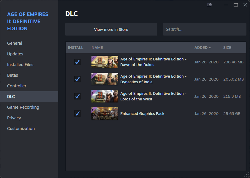Screen dimensions: 250x178
Task: Open the Privacy section
Action: 29,118
